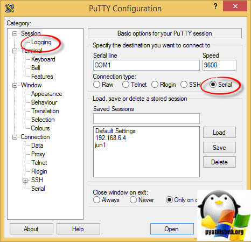Viewport: 251px width, 242px height.
Task: Open the Serial settings in tree
Action: [x=38, y=189]
